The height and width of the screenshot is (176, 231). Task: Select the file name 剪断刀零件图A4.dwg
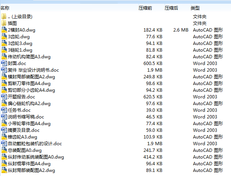29,84
